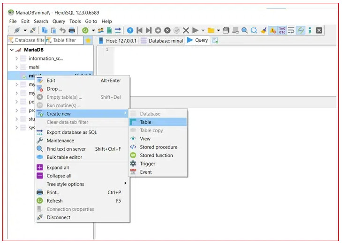Viewport: 342px width, 243px height.
Task: Click Collapse all in context menu
Action: (x=83, y=176)
